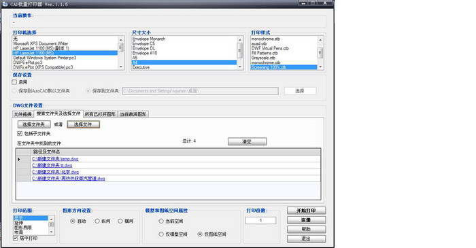Switch to the 文件拖拽 tab
Image resolution: width=476 pixels, height=248 pixels.
point(23,114)
